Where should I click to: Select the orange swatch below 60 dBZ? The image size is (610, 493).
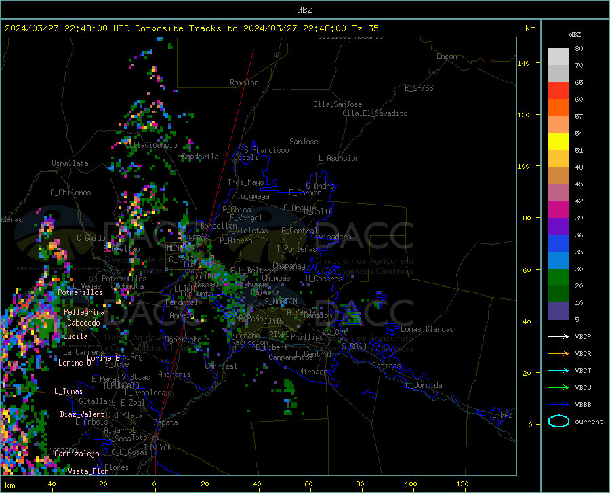point(558,108)
